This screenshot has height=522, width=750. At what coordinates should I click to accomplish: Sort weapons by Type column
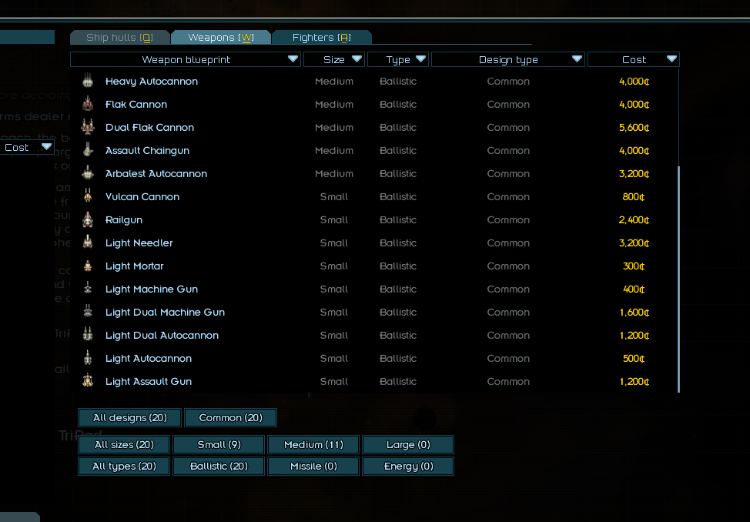pos(398,59)
